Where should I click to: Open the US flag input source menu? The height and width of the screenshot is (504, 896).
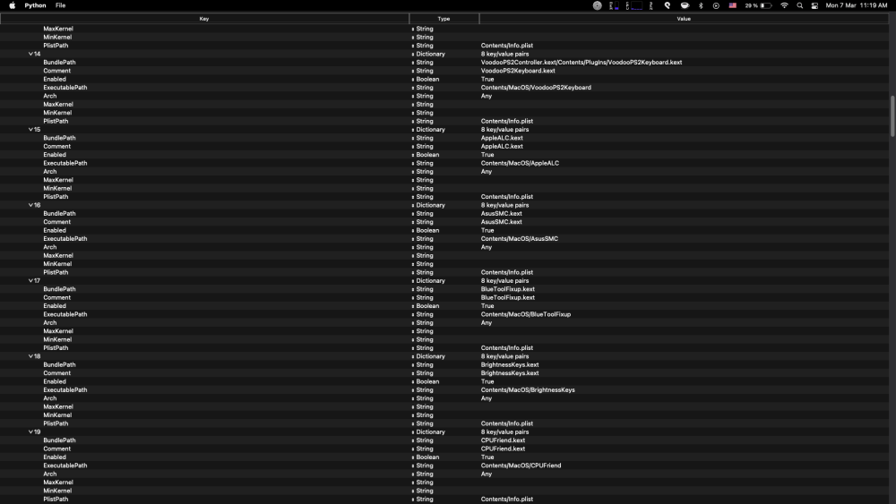(x=733, y=5)
